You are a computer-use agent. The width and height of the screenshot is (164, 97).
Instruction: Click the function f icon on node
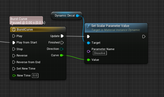88,26
